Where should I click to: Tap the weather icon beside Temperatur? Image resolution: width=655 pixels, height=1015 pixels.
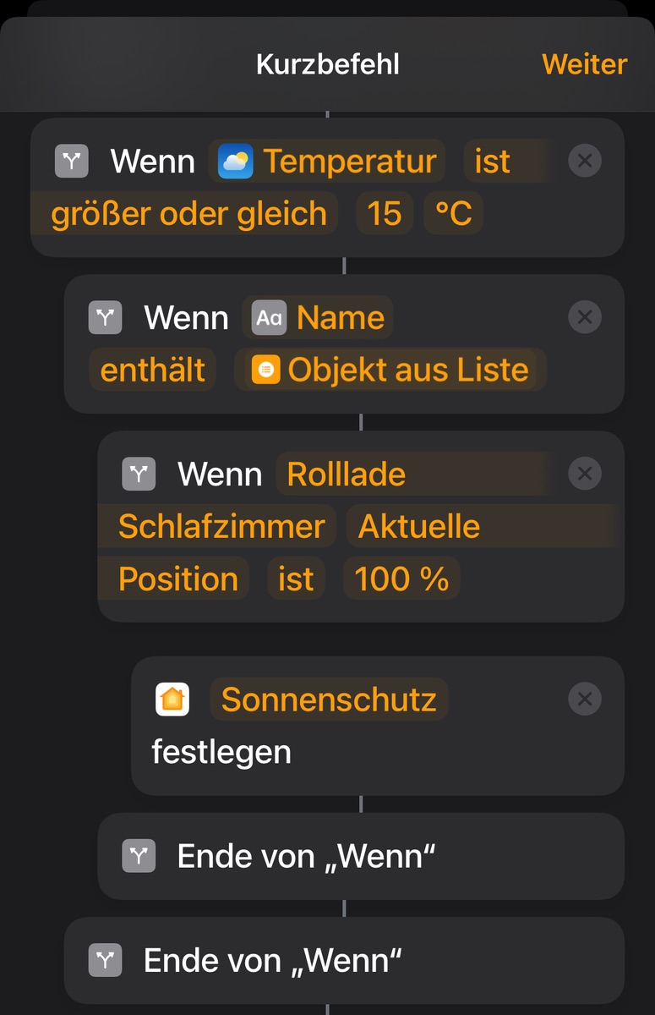235,162
